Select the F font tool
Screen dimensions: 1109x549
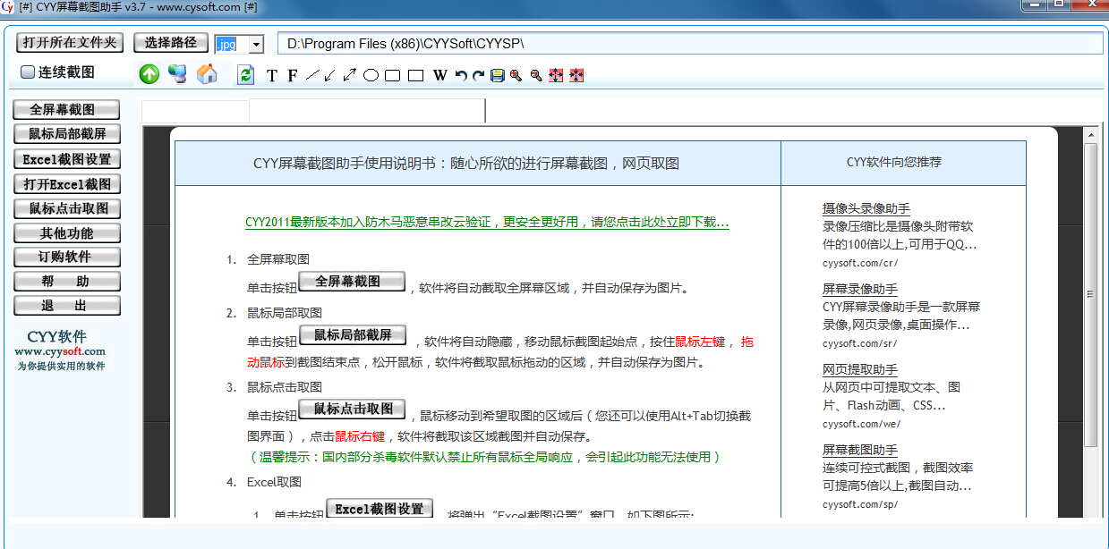pyautogui.click(x=292, y=76)
